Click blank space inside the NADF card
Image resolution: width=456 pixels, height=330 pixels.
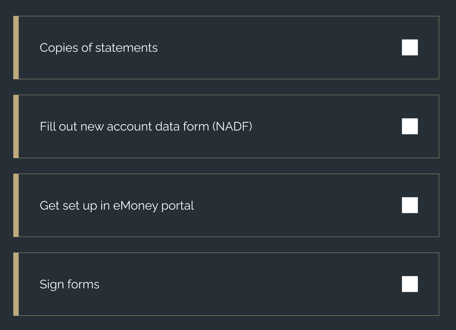click(x=325, y=126)
